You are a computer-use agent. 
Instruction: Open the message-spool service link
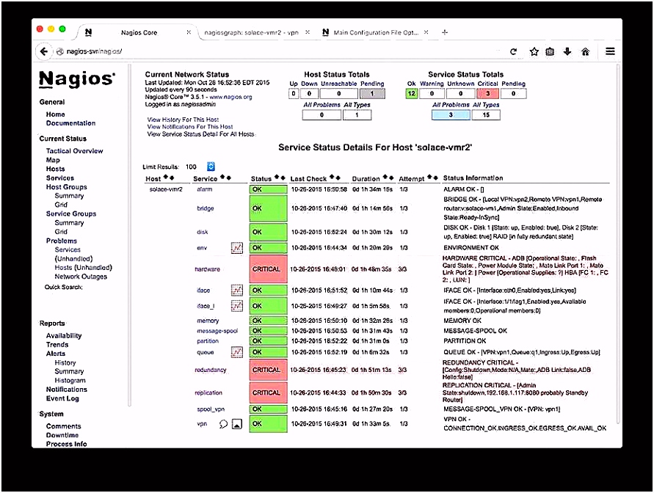click(x=217, y=331)
